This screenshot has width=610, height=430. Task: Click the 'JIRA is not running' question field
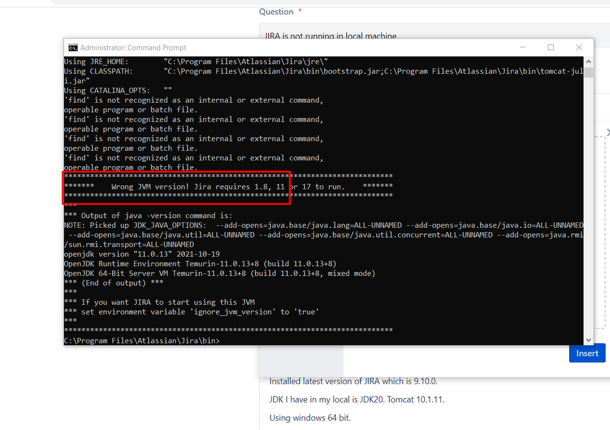click(435, 36)
